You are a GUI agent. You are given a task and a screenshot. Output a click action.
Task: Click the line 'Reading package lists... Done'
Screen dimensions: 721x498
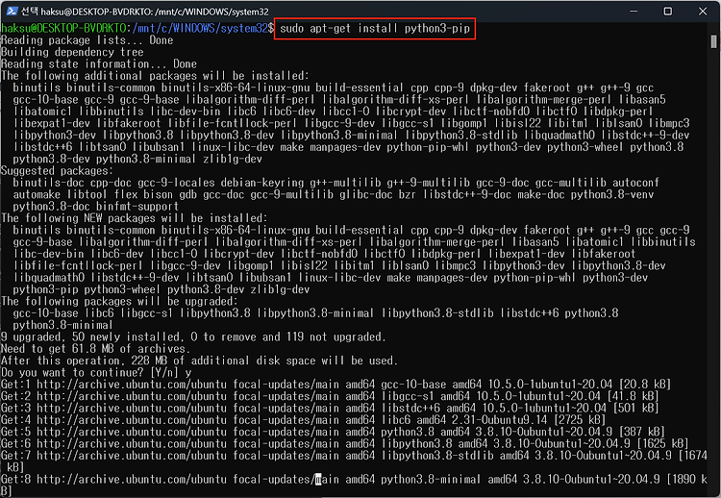click(87, 40)
